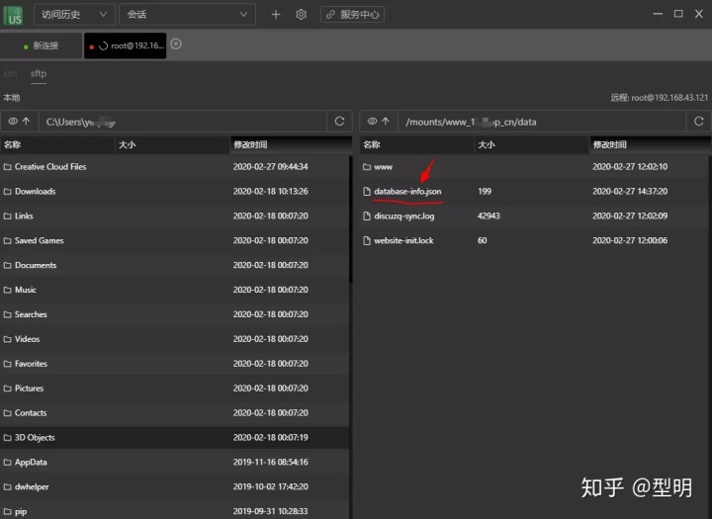Click folder icon beside remote www
Screen dimensions: 712x519
click(367, 167)
